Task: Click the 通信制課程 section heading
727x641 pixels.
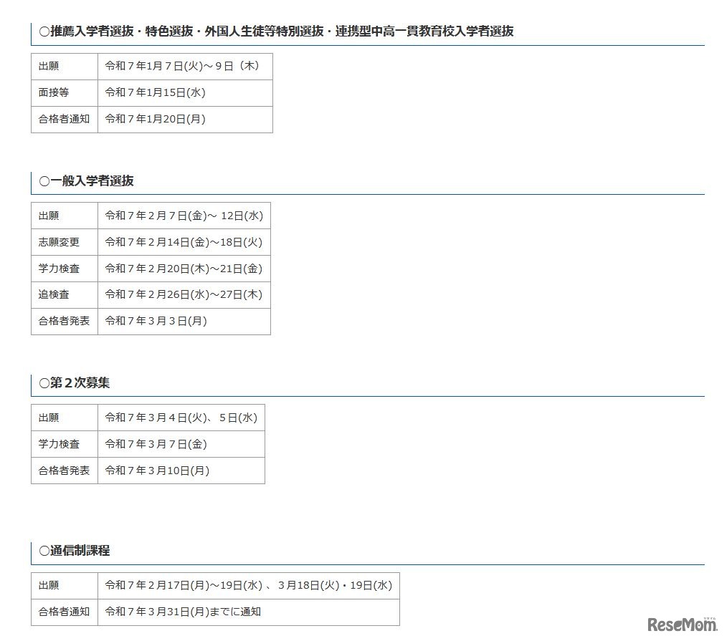Action: 72,551
